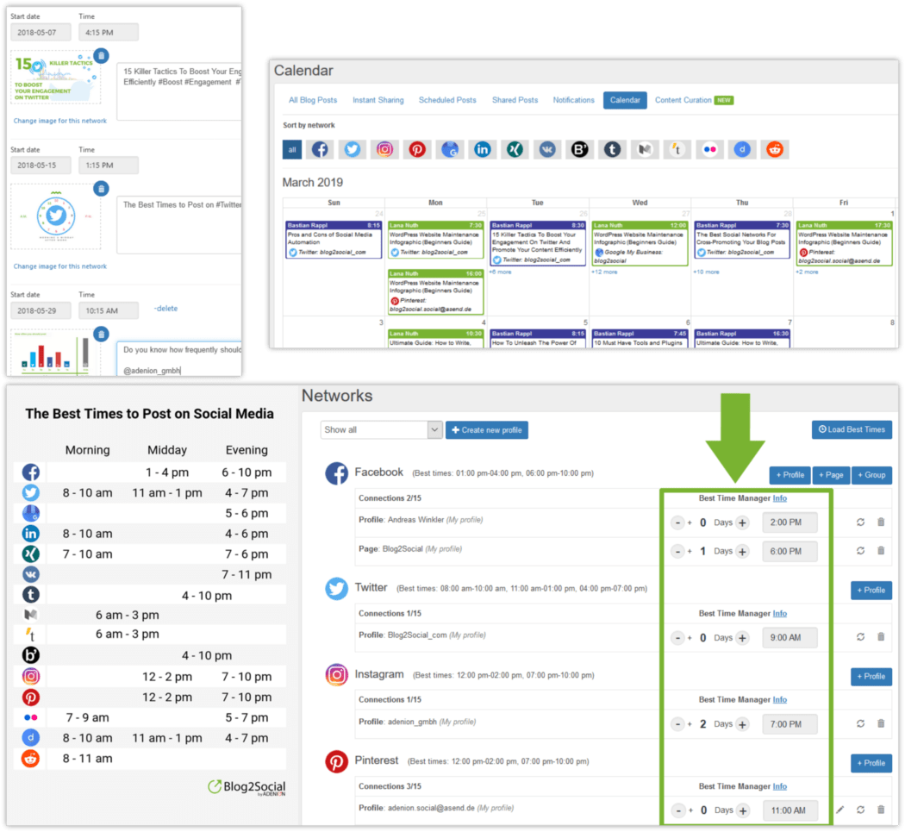Add Facebook profile with + Profile

point(790,475)
